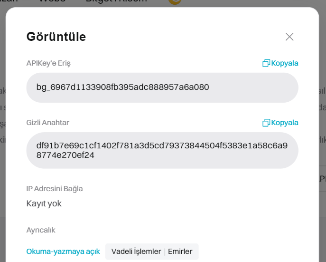The height and width of the screenshot is (262, 326).
Task: Click the APIKey'e Eriş label
Action: click(48, 63)
